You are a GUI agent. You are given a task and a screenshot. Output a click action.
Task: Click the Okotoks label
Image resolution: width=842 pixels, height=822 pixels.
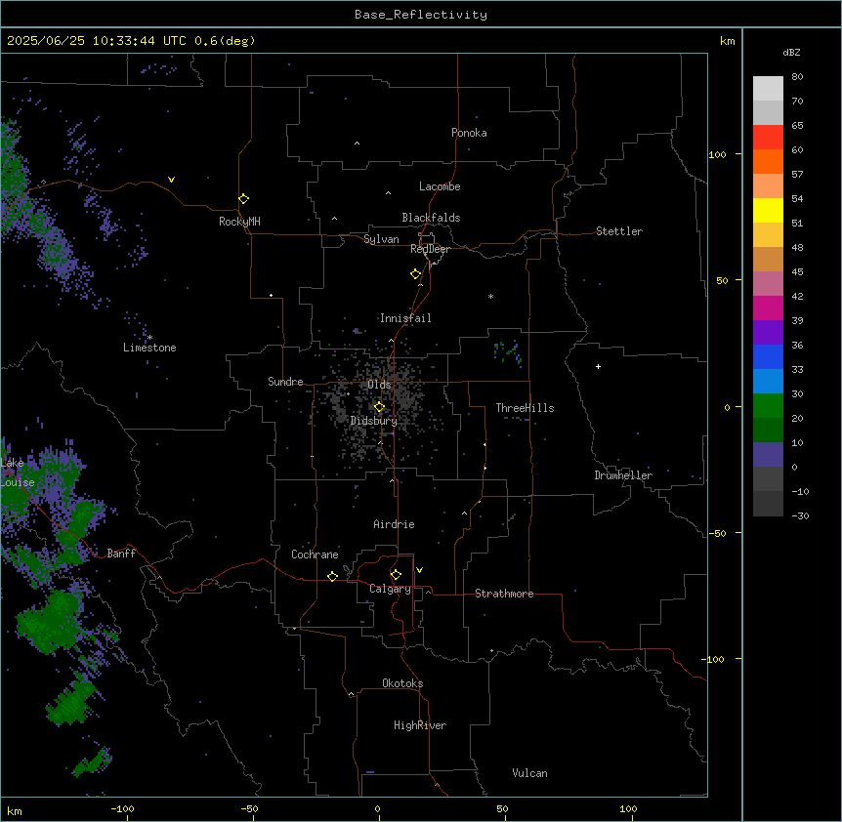pyautogui.click(x=402, y=683)
